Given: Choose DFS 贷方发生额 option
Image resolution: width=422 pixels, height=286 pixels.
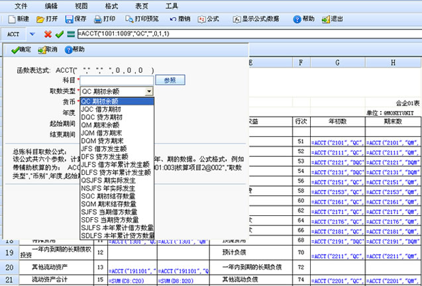Looking at the screenshot, I should [117, 157].
